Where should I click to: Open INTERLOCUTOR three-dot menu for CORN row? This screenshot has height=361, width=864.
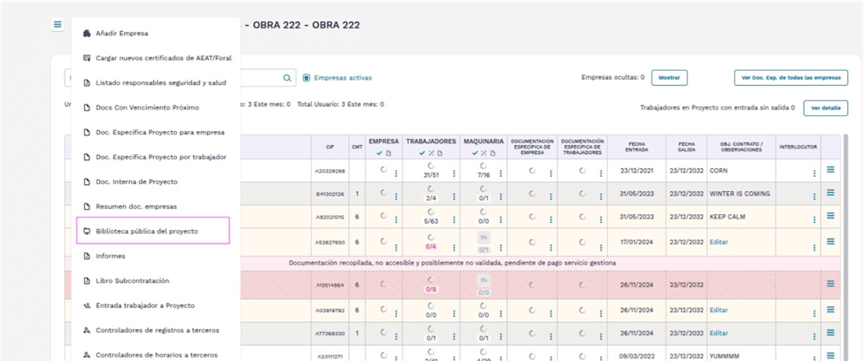814,173
